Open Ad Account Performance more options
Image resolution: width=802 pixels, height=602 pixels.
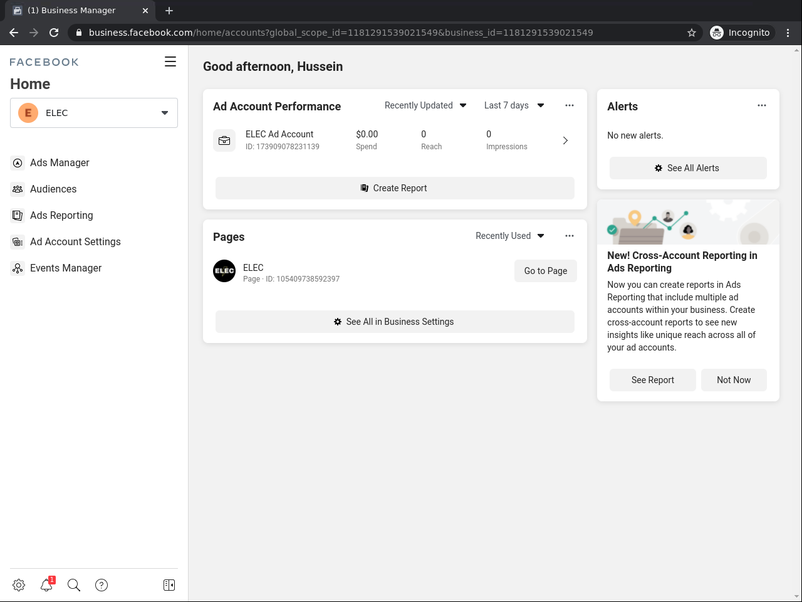click(x=570, y=105)
